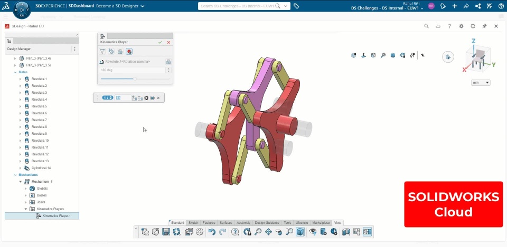Open the mm units dropdown
This screenshot has width=507, height=247.
[481, 83]
